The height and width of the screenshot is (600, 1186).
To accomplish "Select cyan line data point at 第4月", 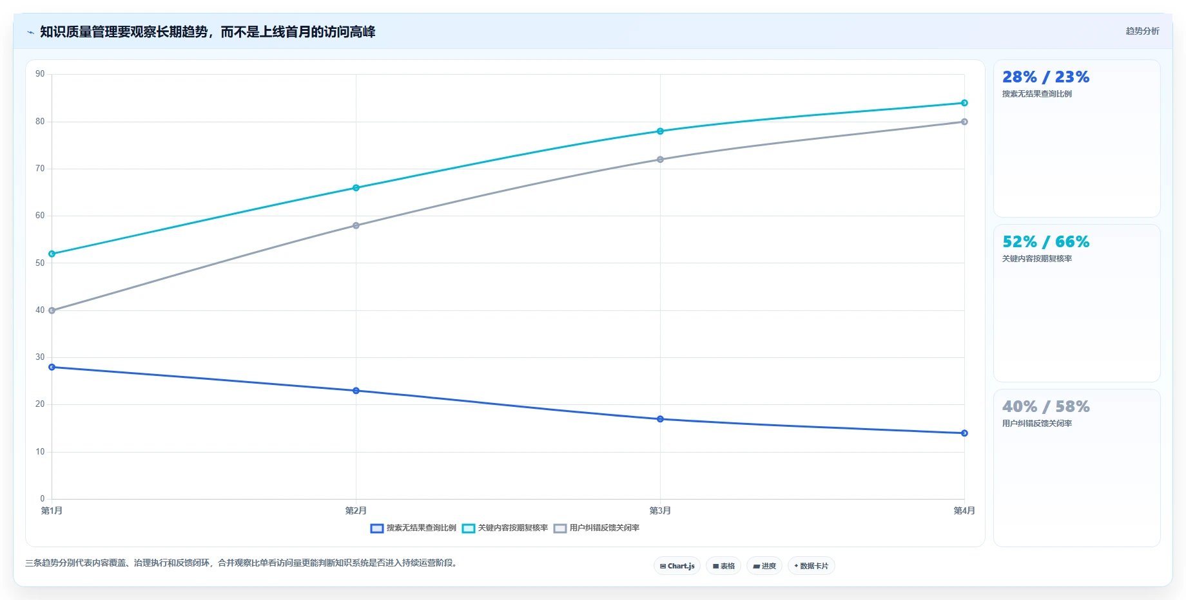I will point(964,103).
